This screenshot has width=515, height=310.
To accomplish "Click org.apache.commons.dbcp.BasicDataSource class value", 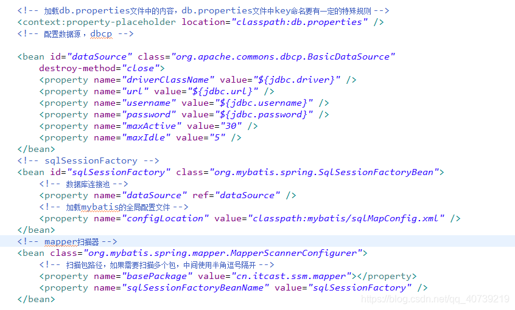I will [x=283, y=57].
